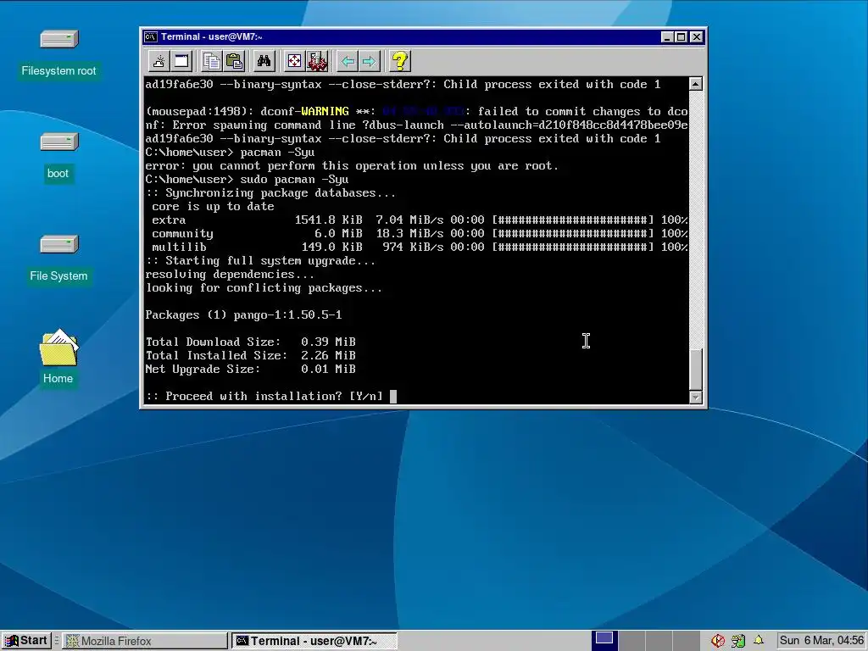This screenshot has width=868, height=651.
Task: Click the terminal scrollbar up arrow
Action: (696, 84)
